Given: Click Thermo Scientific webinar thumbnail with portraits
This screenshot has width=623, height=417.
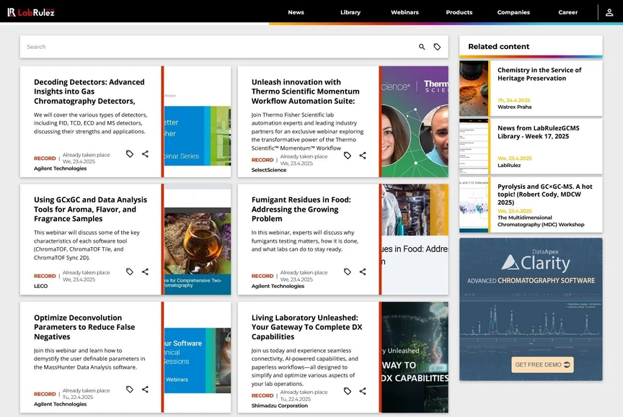Looking at the screenshot, I should pos(415,122).
